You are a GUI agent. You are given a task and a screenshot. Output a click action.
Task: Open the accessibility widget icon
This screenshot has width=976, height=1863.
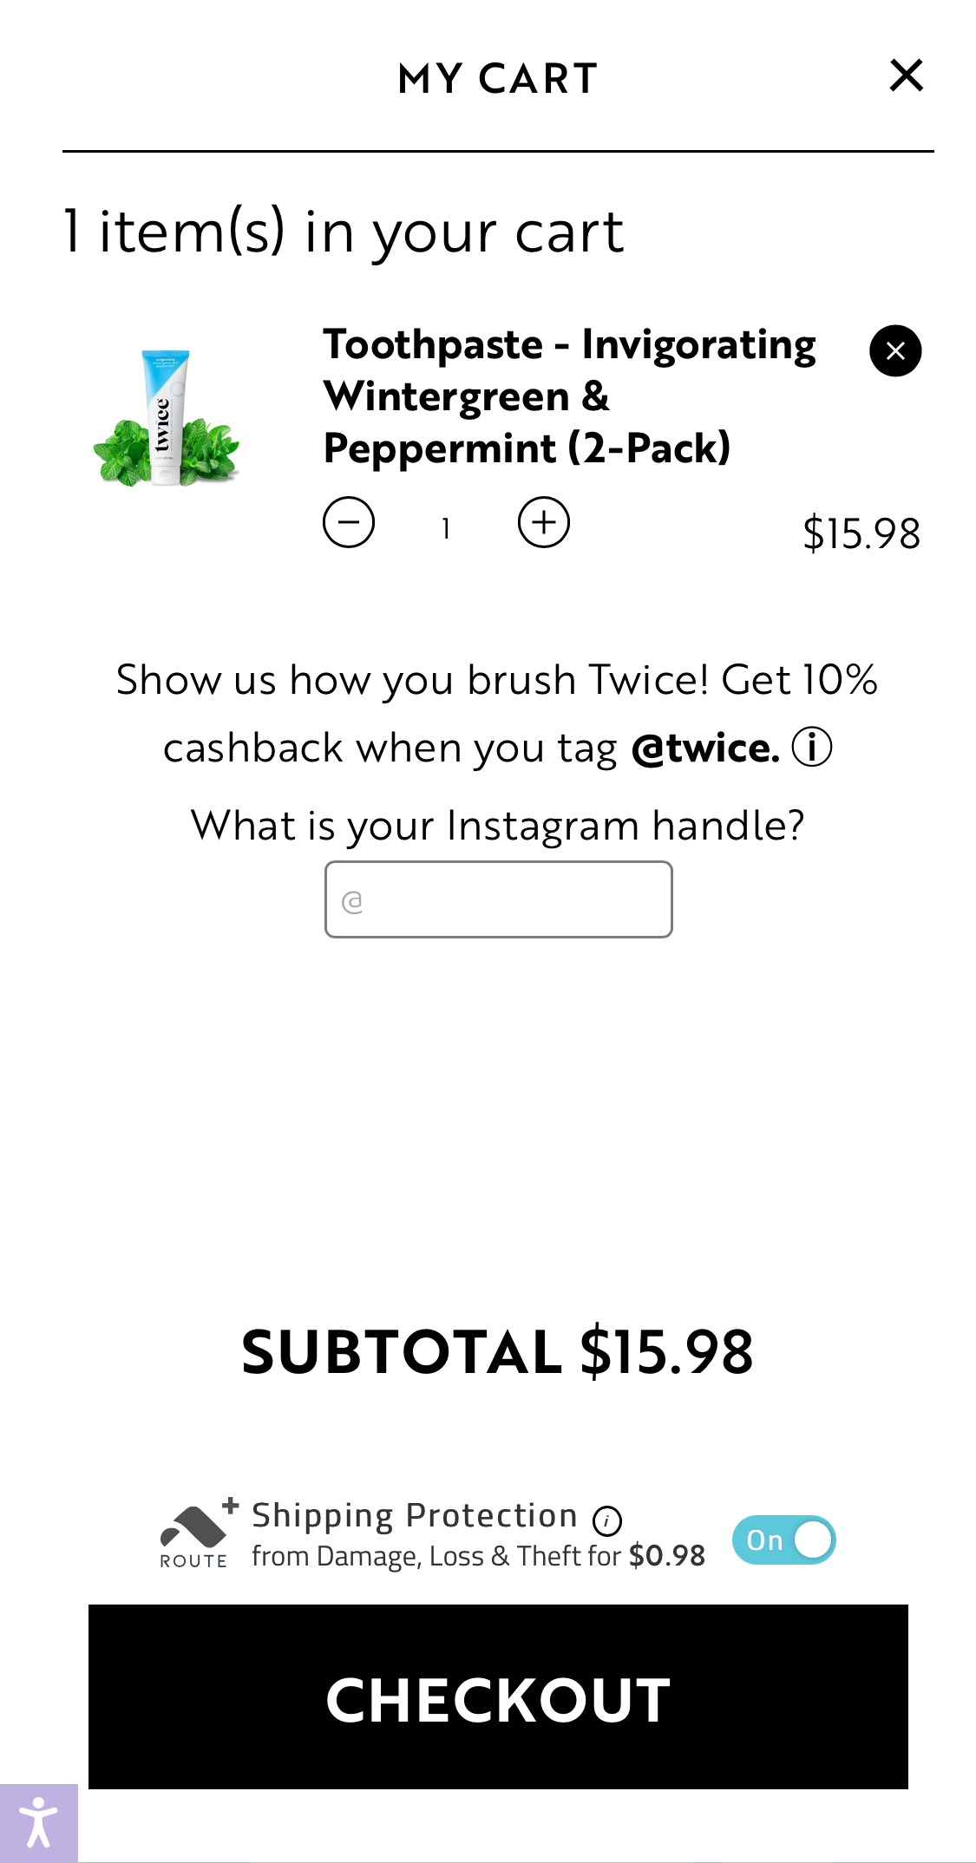tap(38, 1822)
